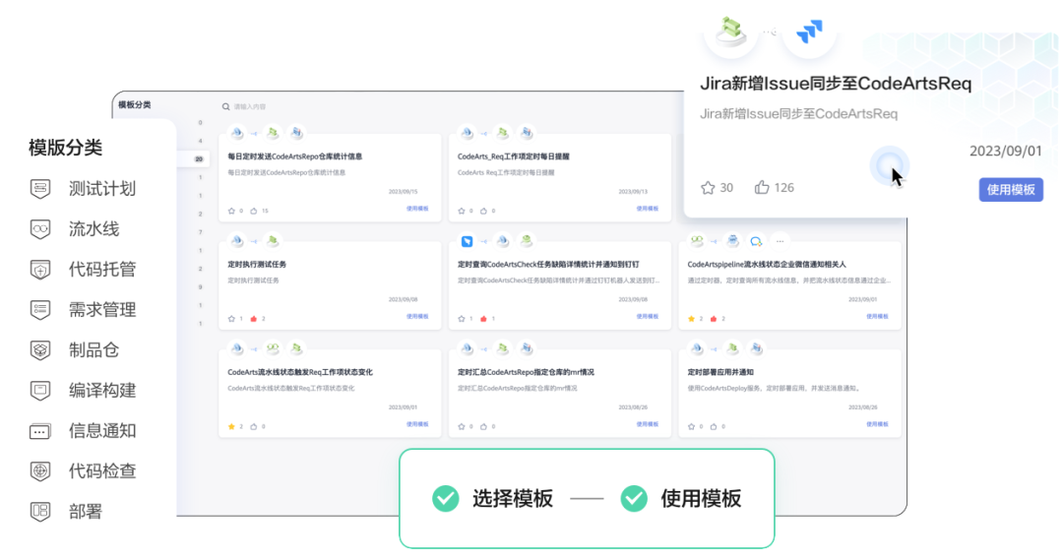Open card title 定时部署应用并通知
Viewport: 1063px width, 560px height.
click(x=720, y=372)
